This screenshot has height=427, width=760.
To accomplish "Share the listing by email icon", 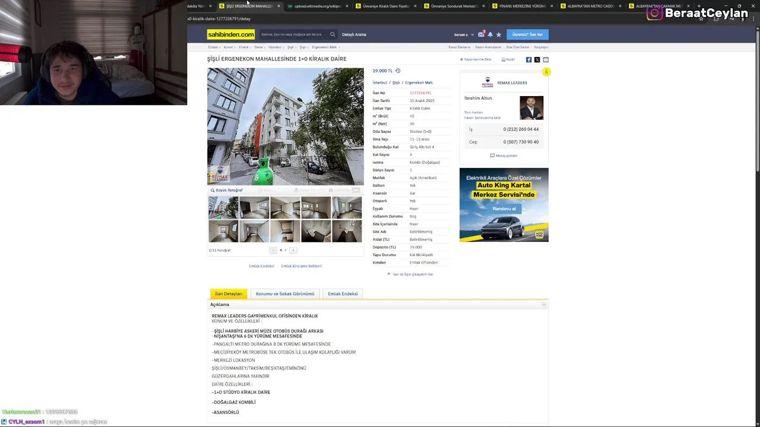I will (x=546, y=59).
